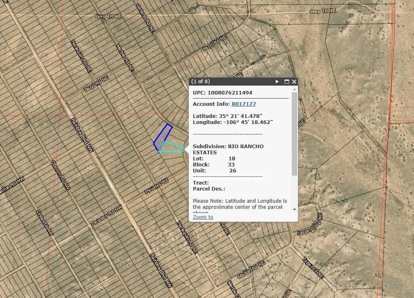The image size is (414, 298).
Task: Click the (1 of 8) popup title
Action: coord(201,82)
